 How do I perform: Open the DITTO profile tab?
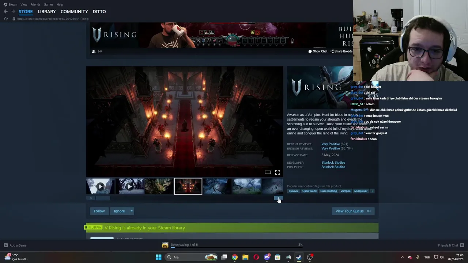[x=99, y=12]
